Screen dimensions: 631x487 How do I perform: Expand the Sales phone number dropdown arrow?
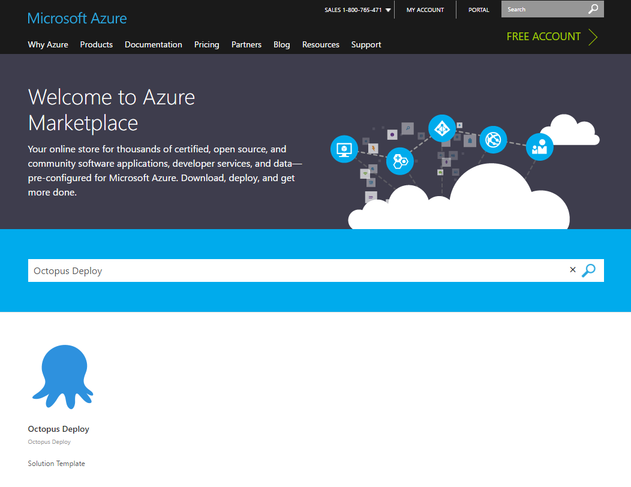coord(388,10)
